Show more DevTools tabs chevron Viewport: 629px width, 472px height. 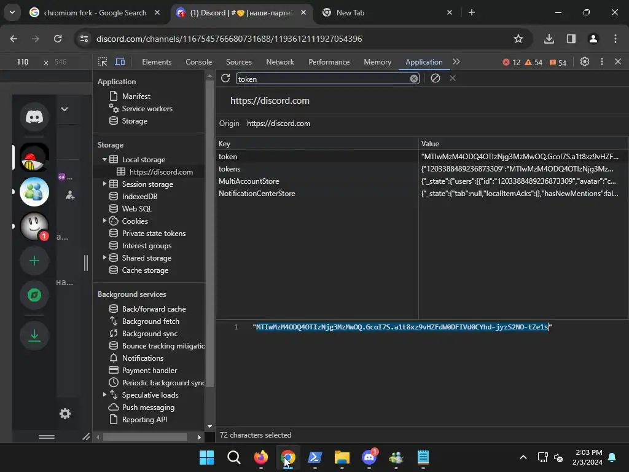[x=456, y=62]
